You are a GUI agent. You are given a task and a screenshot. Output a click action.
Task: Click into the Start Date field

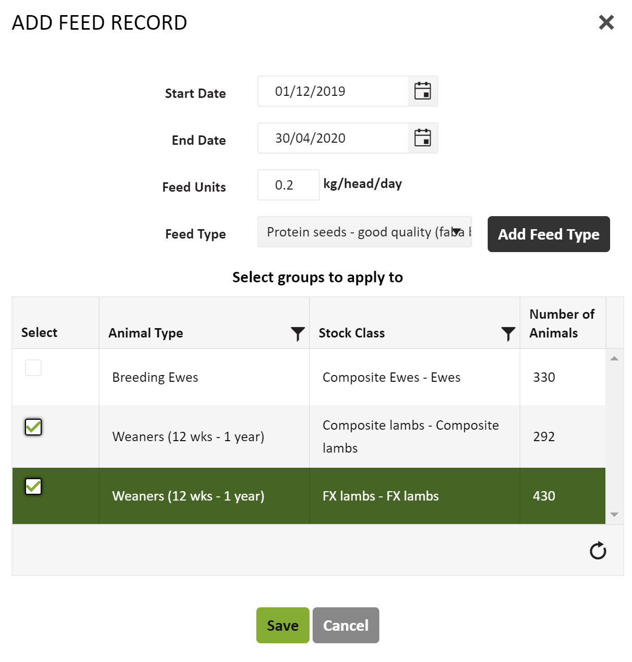click(x=332, y=91)
